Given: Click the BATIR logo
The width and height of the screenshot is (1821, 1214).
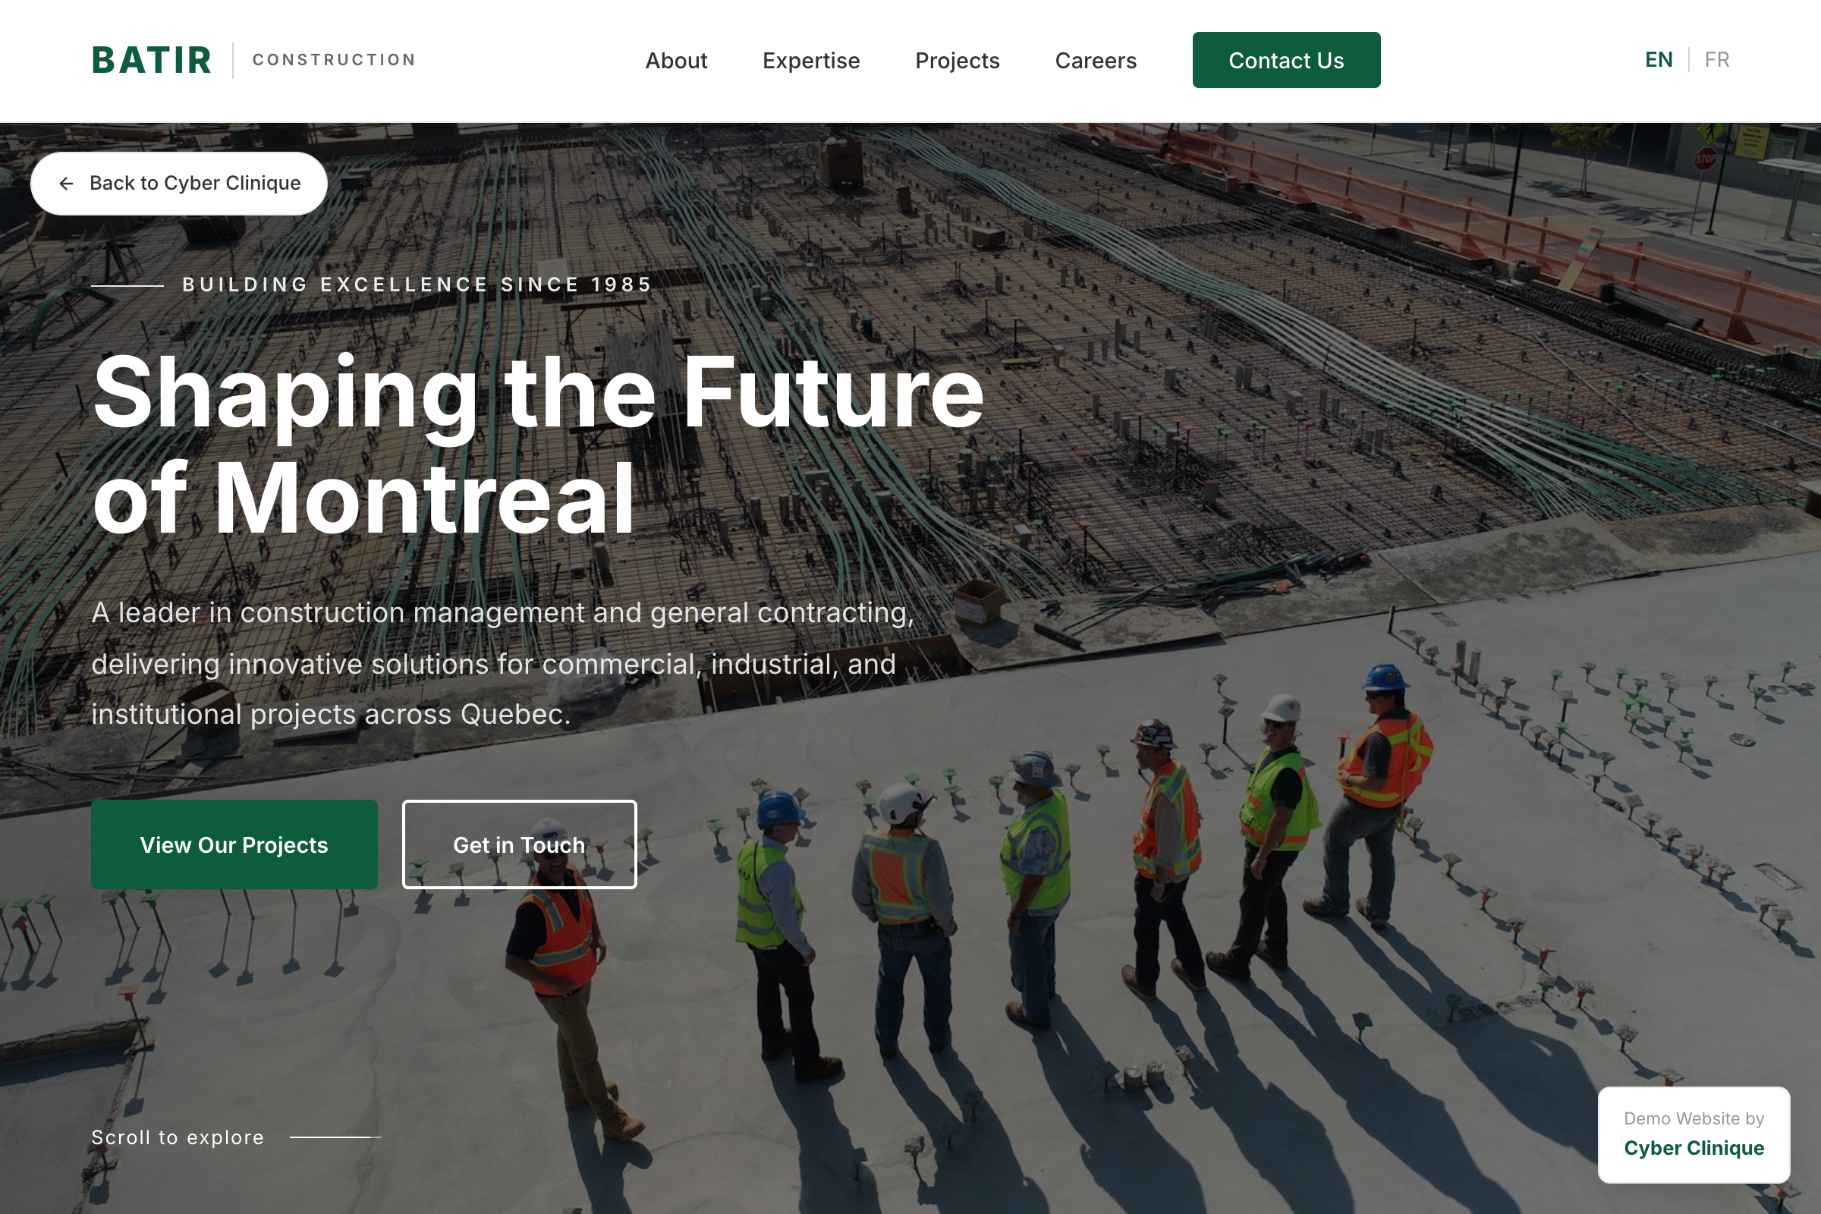Looking at the screenshot, I should (152, 61).
